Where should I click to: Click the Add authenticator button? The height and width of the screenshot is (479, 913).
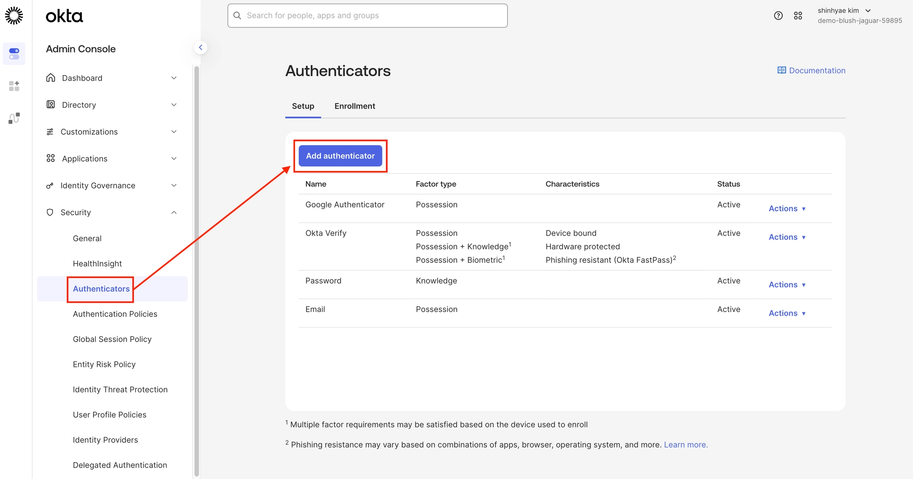[340, 156]
